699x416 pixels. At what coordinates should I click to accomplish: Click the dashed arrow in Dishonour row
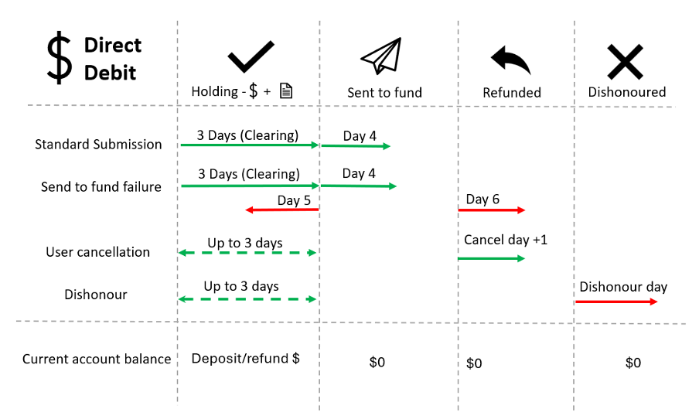(x=247, y=299)
